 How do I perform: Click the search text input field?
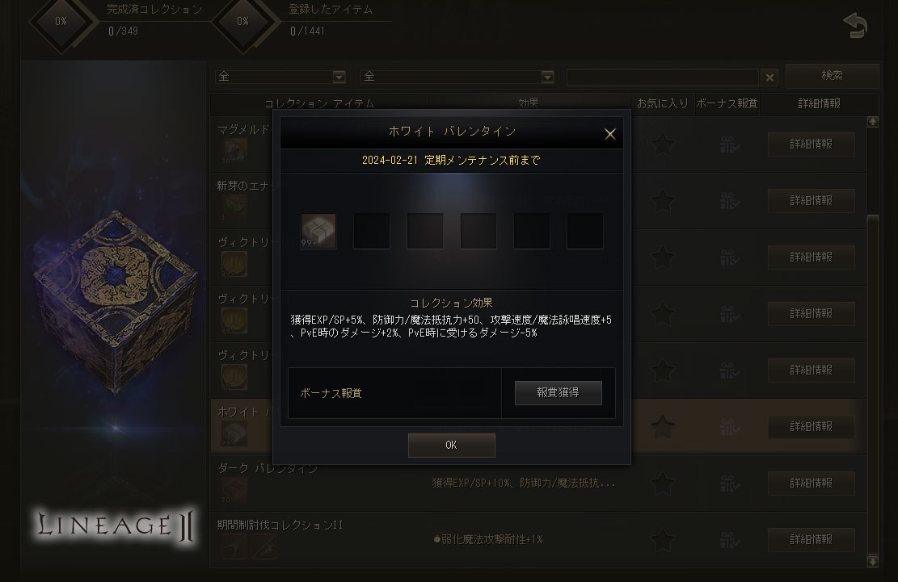coord(663,77)
